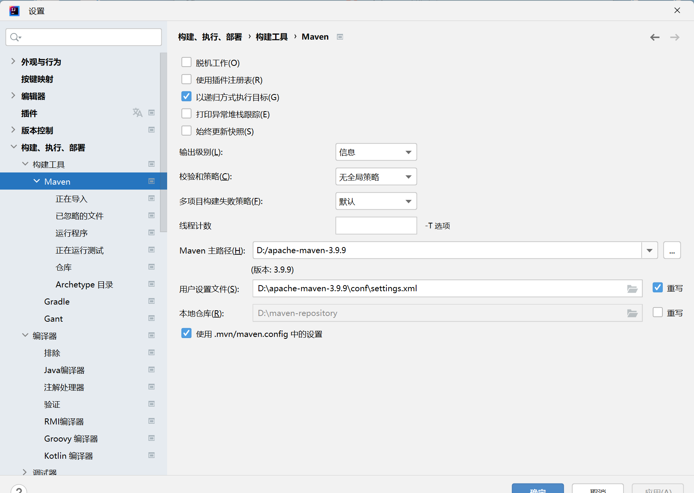Click the 确定 button

pyautogui.click(x=538, y=488)
